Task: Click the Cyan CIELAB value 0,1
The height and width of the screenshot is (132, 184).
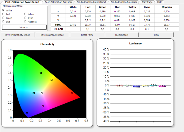Action: coord(147,29)
